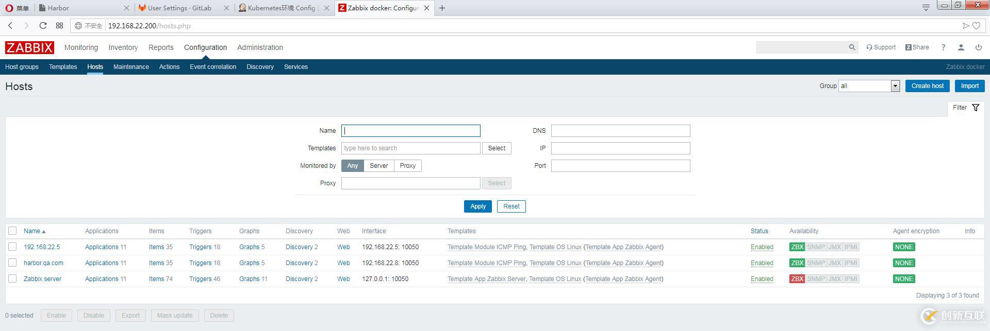Focus the Name filter field
Image resolution: width=990 pixels, height=331 pixels.
point(411,131)
